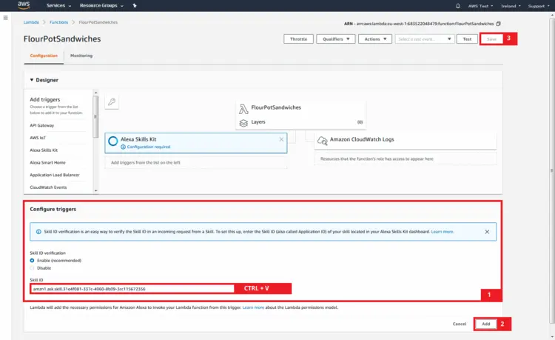Select the CloudWatch Events trigger
Screen dimensions: 555x340
(x=48, y=187)
